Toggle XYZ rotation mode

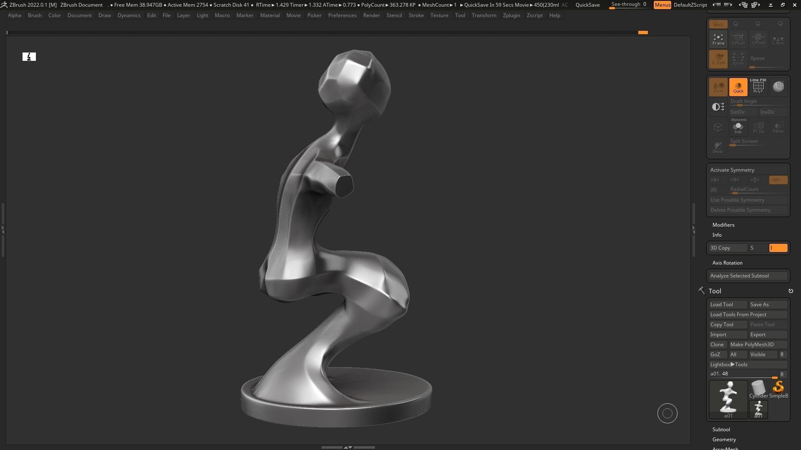coord(718,24)
